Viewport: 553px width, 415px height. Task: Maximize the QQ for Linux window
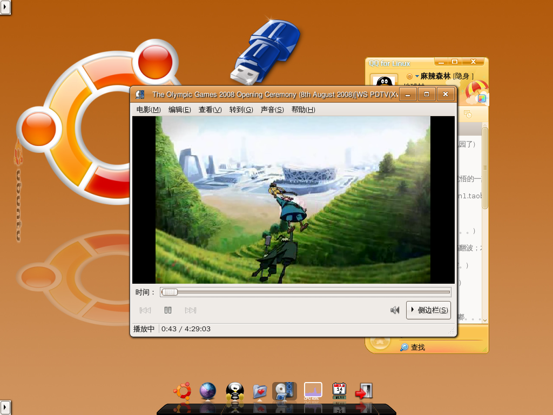[x=455, y=62]
